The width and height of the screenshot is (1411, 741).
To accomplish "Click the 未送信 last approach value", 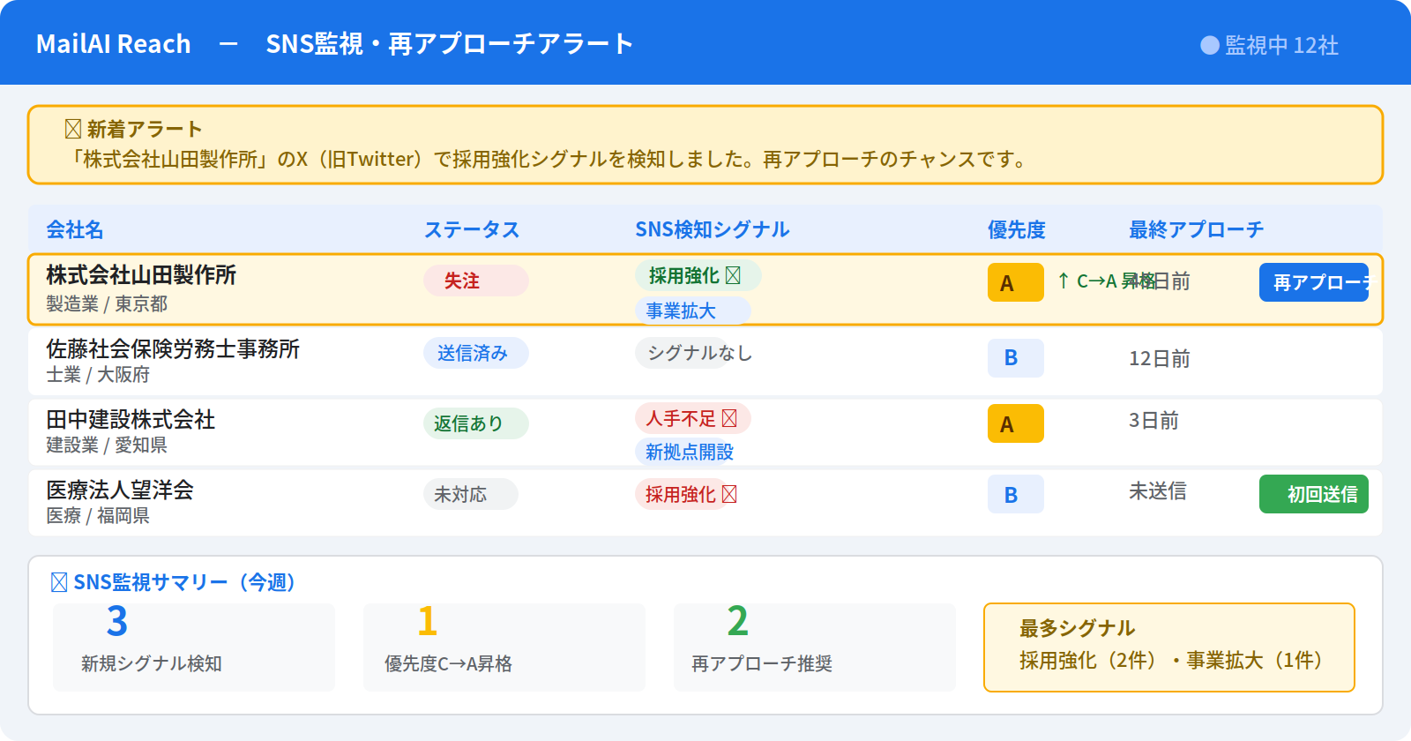I will click(x=1158, y=490).
